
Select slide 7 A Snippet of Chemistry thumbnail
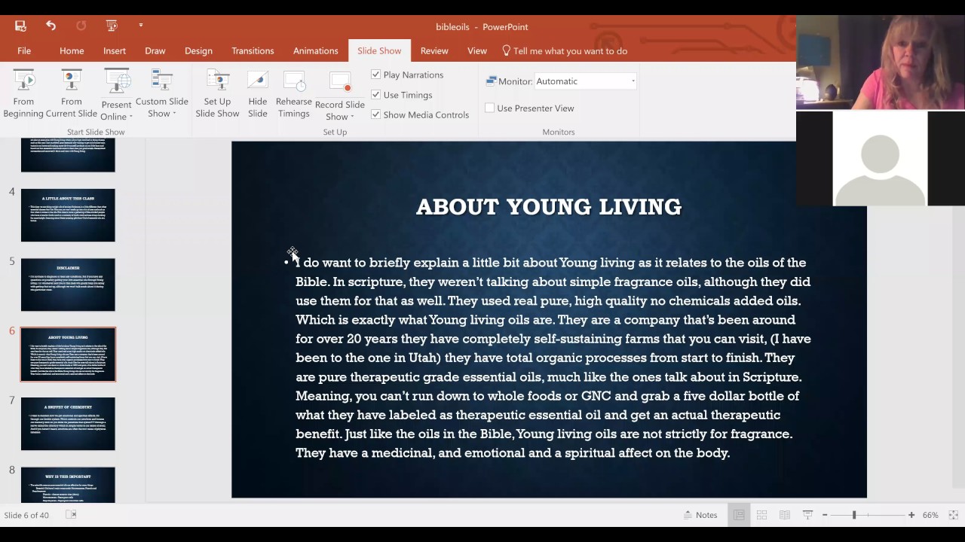point(68,424)
